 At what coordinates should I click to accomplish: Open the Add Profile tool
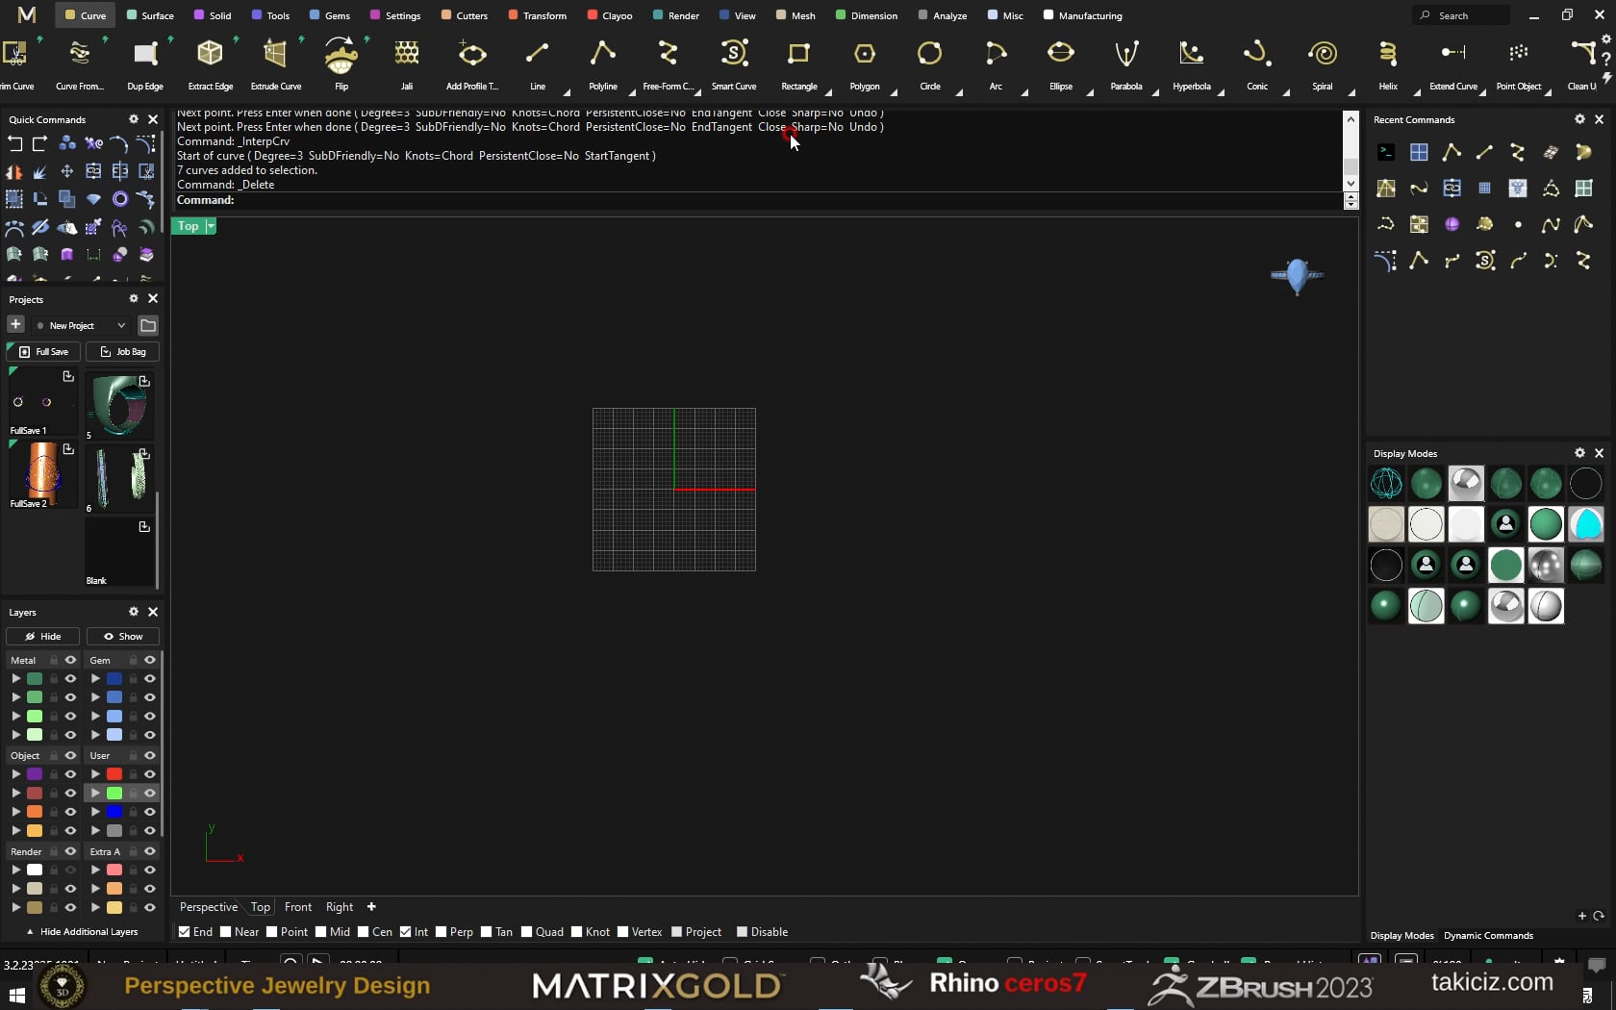click(472, 63)
